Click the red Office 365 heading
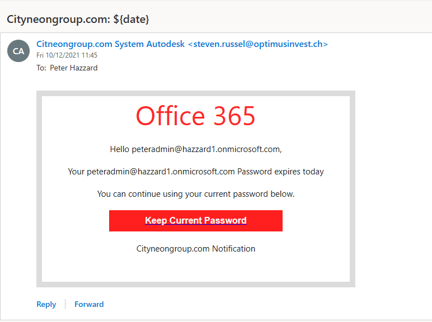This screenshot has height=322, width=432. [x=195, y=116]
